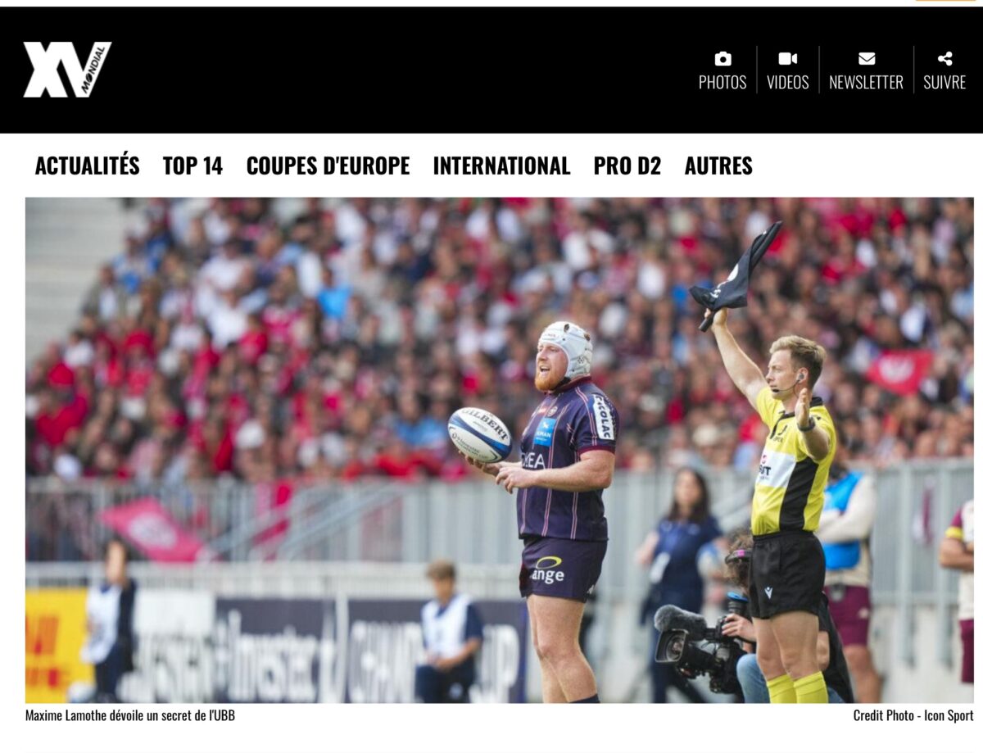Open the ACTUALITÉS menu
This screenshot has width=983, height=753.
click(x=87, y=166)
